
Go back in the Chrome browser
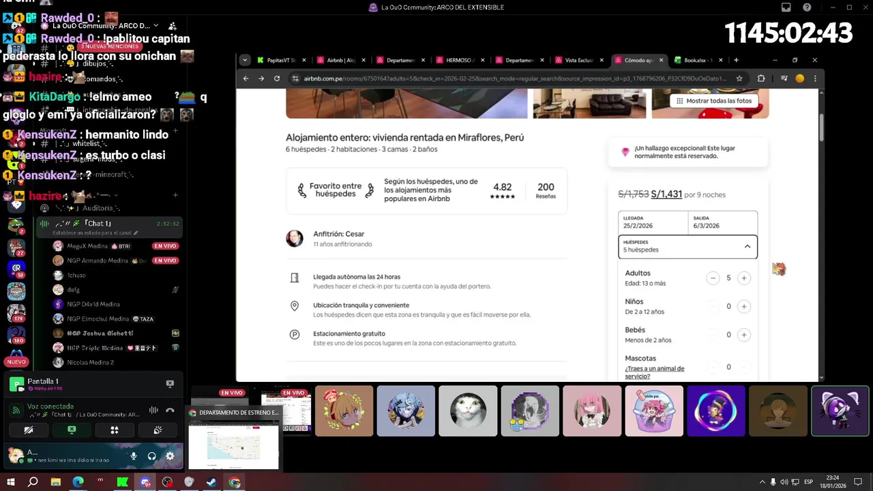tap(246, 78)
